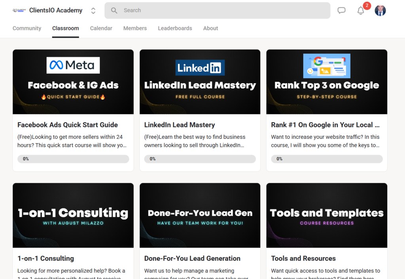This screenshot has width=405, height=279.
Task: View the Leaderboards tab
Action: pos(175,28)
